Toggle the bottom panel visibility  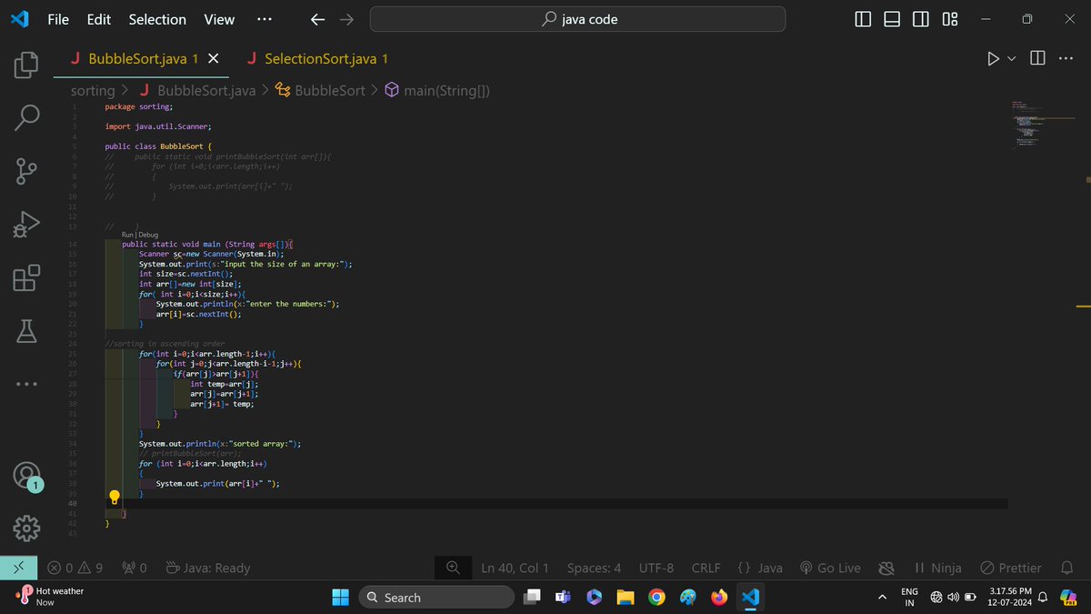point(893,19)
